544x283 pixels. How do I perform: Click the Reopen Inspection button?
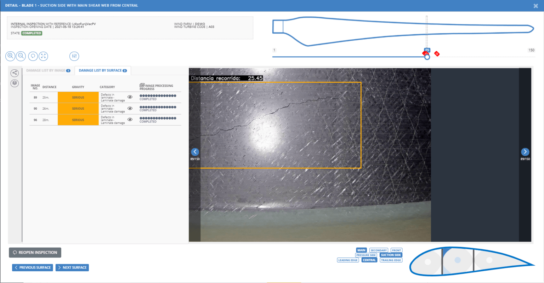tap(35, 253)
